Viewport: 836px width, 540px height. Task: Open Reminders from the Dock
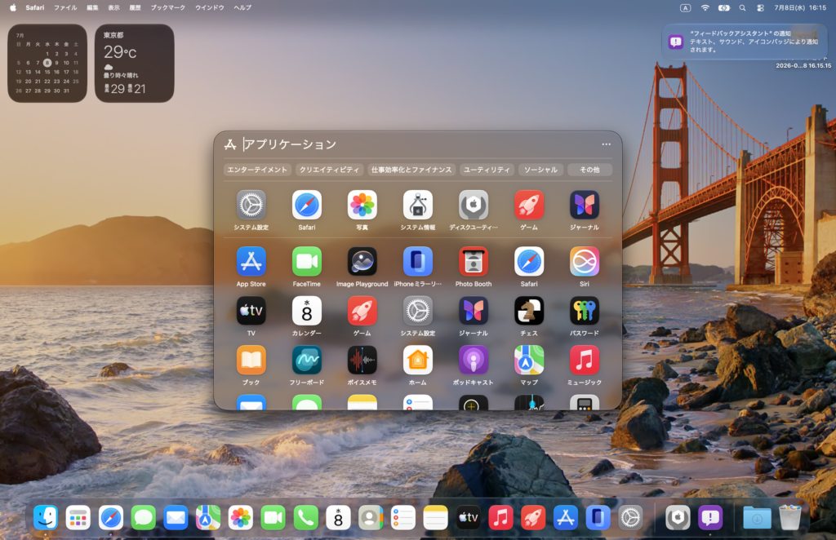pos(403,518)
